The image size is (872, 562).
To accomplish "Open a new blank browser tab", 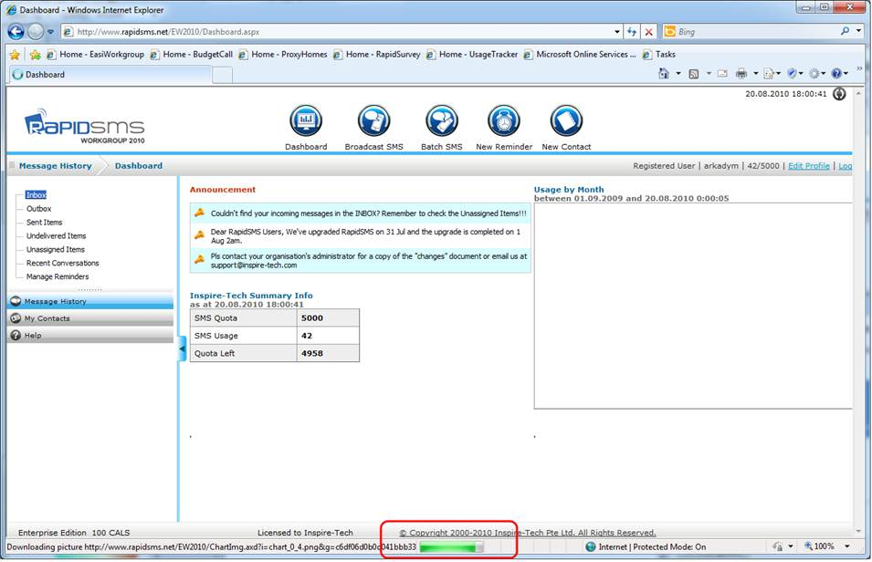I will tap(223, 75).
